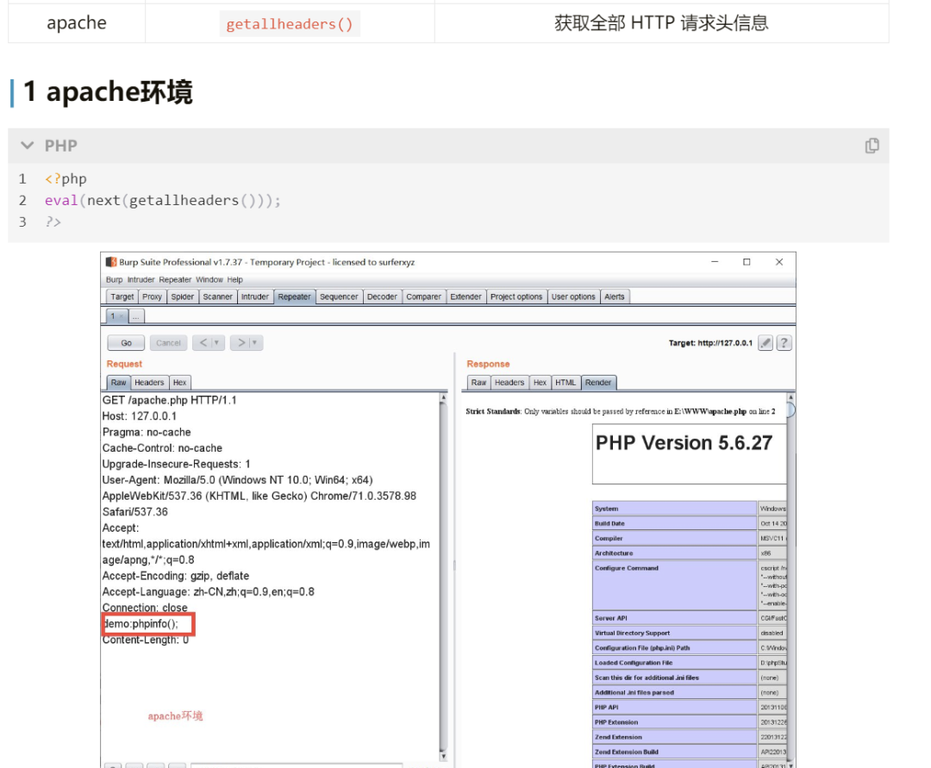Click the red 'getallheaders()' code in table

pos(290,24)
